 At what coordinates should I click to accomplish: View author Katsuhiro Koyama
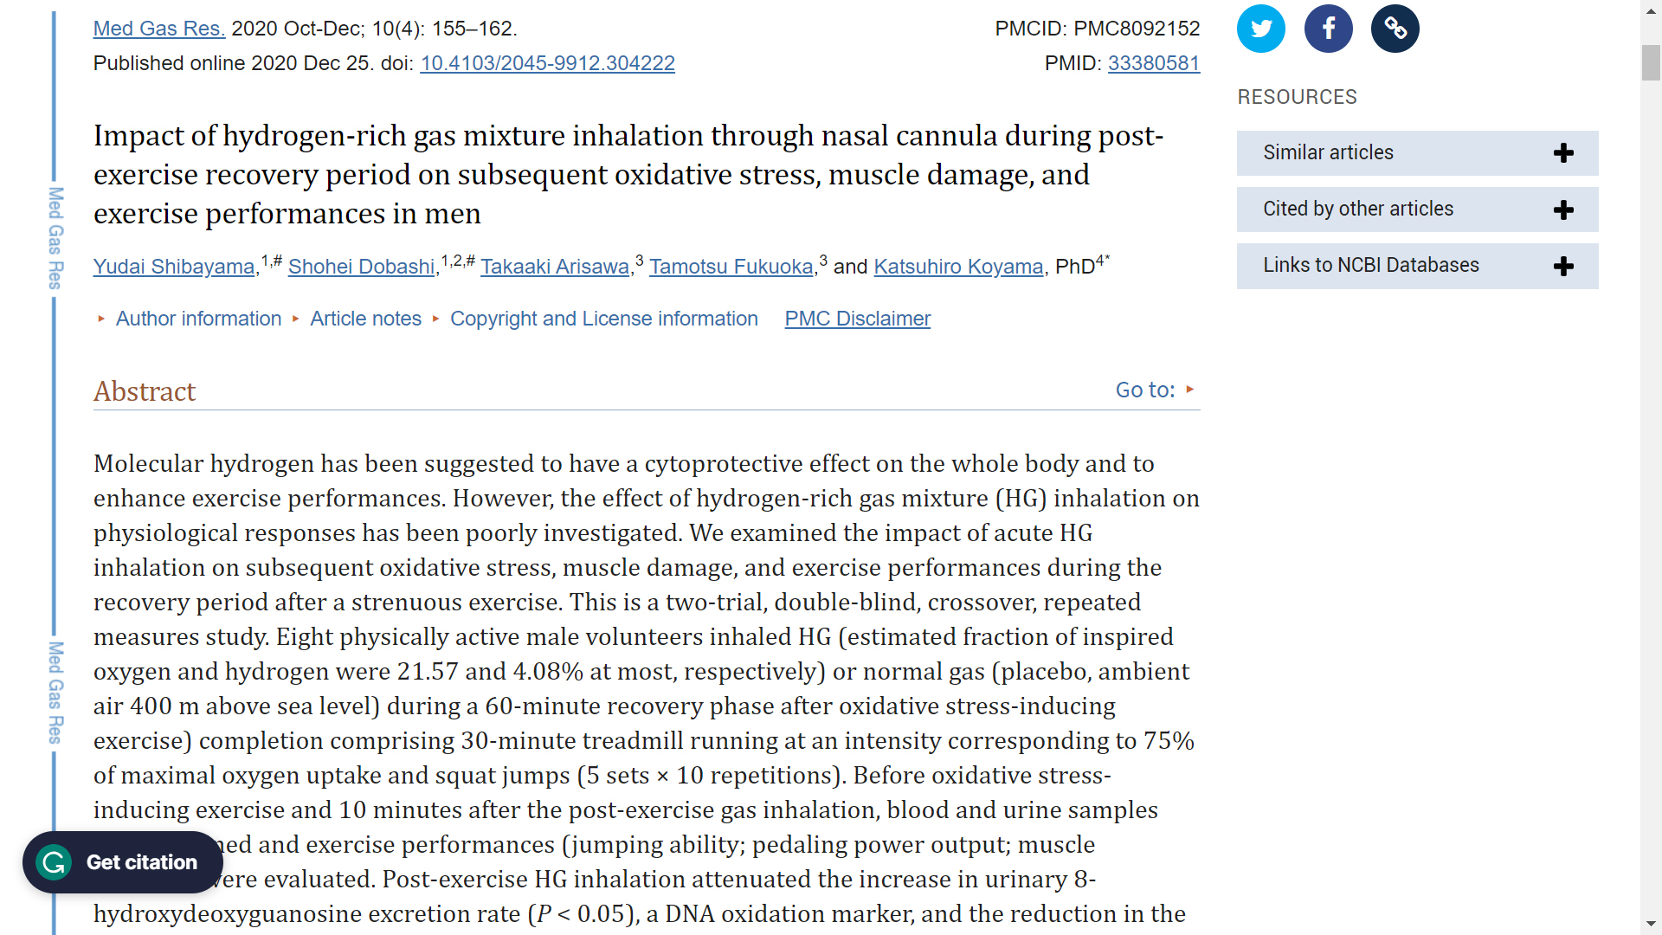pos(958,267)
